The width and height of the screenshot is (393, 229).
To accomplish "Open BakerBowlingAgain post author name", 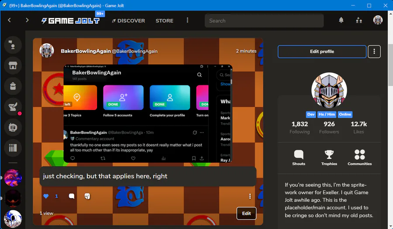I will coord(86,51).
